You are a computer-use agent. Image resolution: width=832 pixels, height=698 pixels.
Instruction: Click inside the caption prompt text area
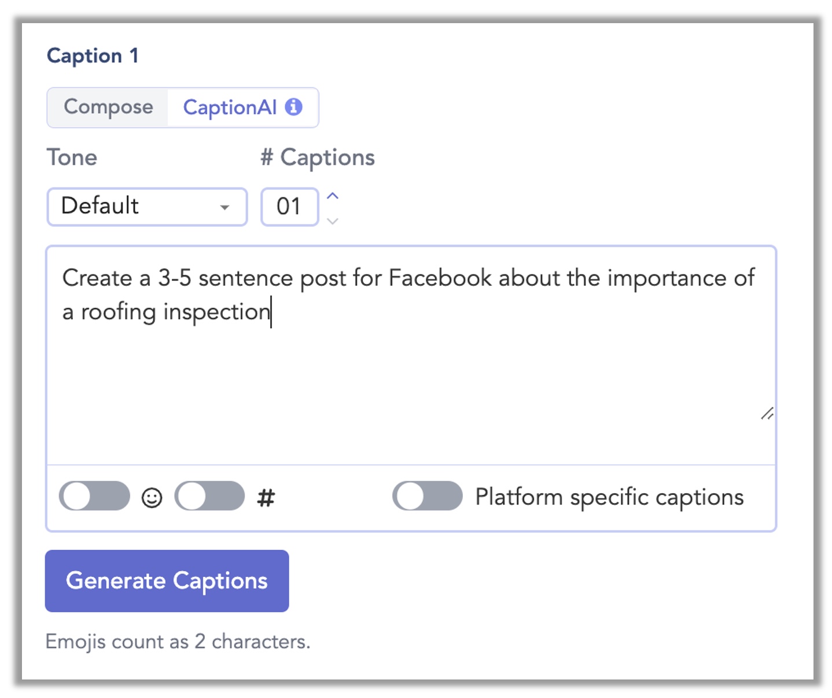tap(411, 355)
